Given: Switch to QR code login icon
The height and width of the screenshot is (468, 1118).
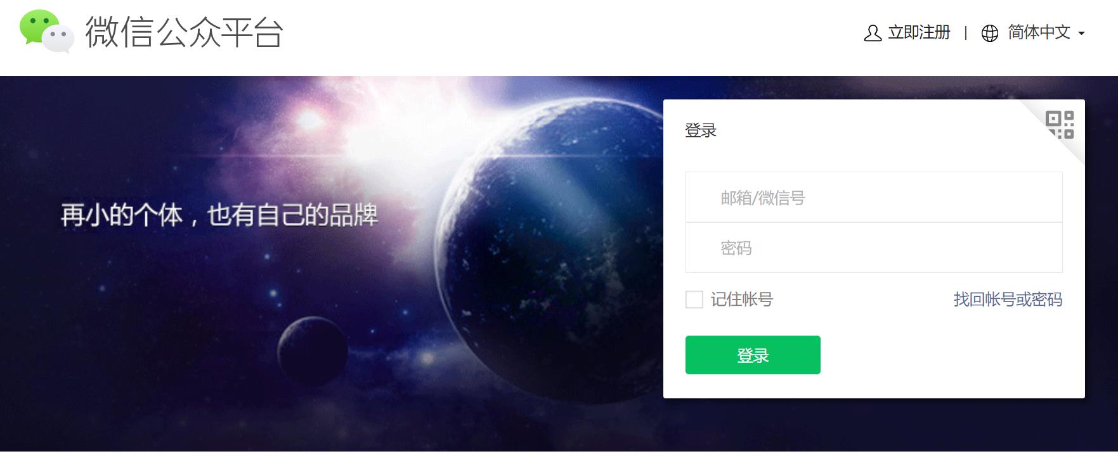Looking at the screenshot, I should coord(1060,125).
